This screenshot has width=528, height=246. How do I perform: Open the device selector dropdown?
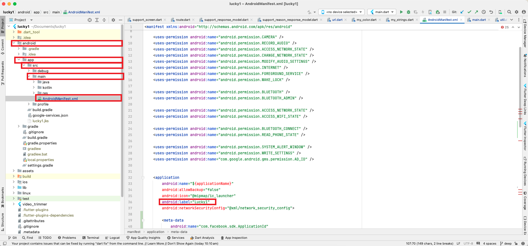(x=341, y=12)
